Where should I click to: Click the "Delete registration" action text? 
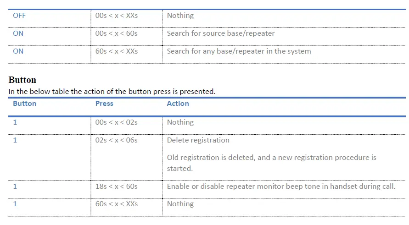[x=198, y=140]
